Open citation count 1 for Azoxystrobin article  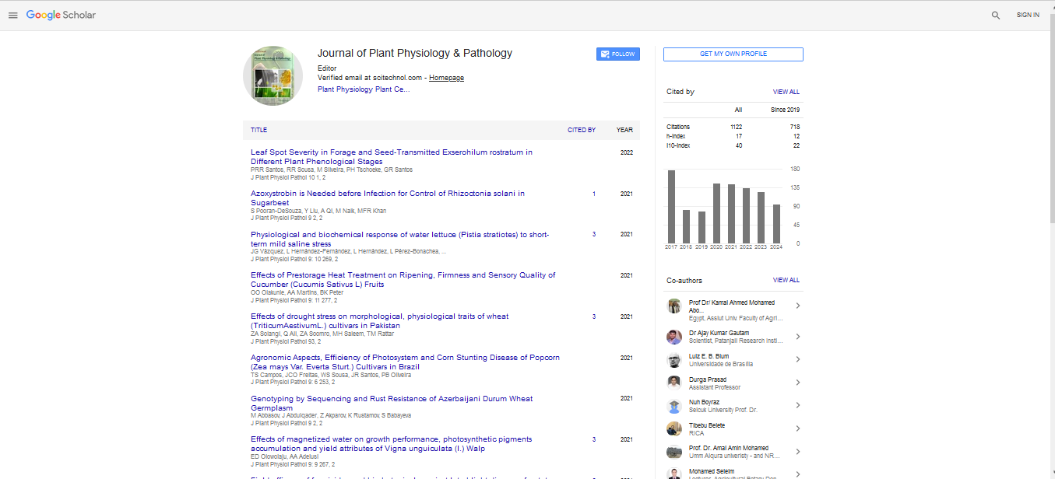click(594, 194)
